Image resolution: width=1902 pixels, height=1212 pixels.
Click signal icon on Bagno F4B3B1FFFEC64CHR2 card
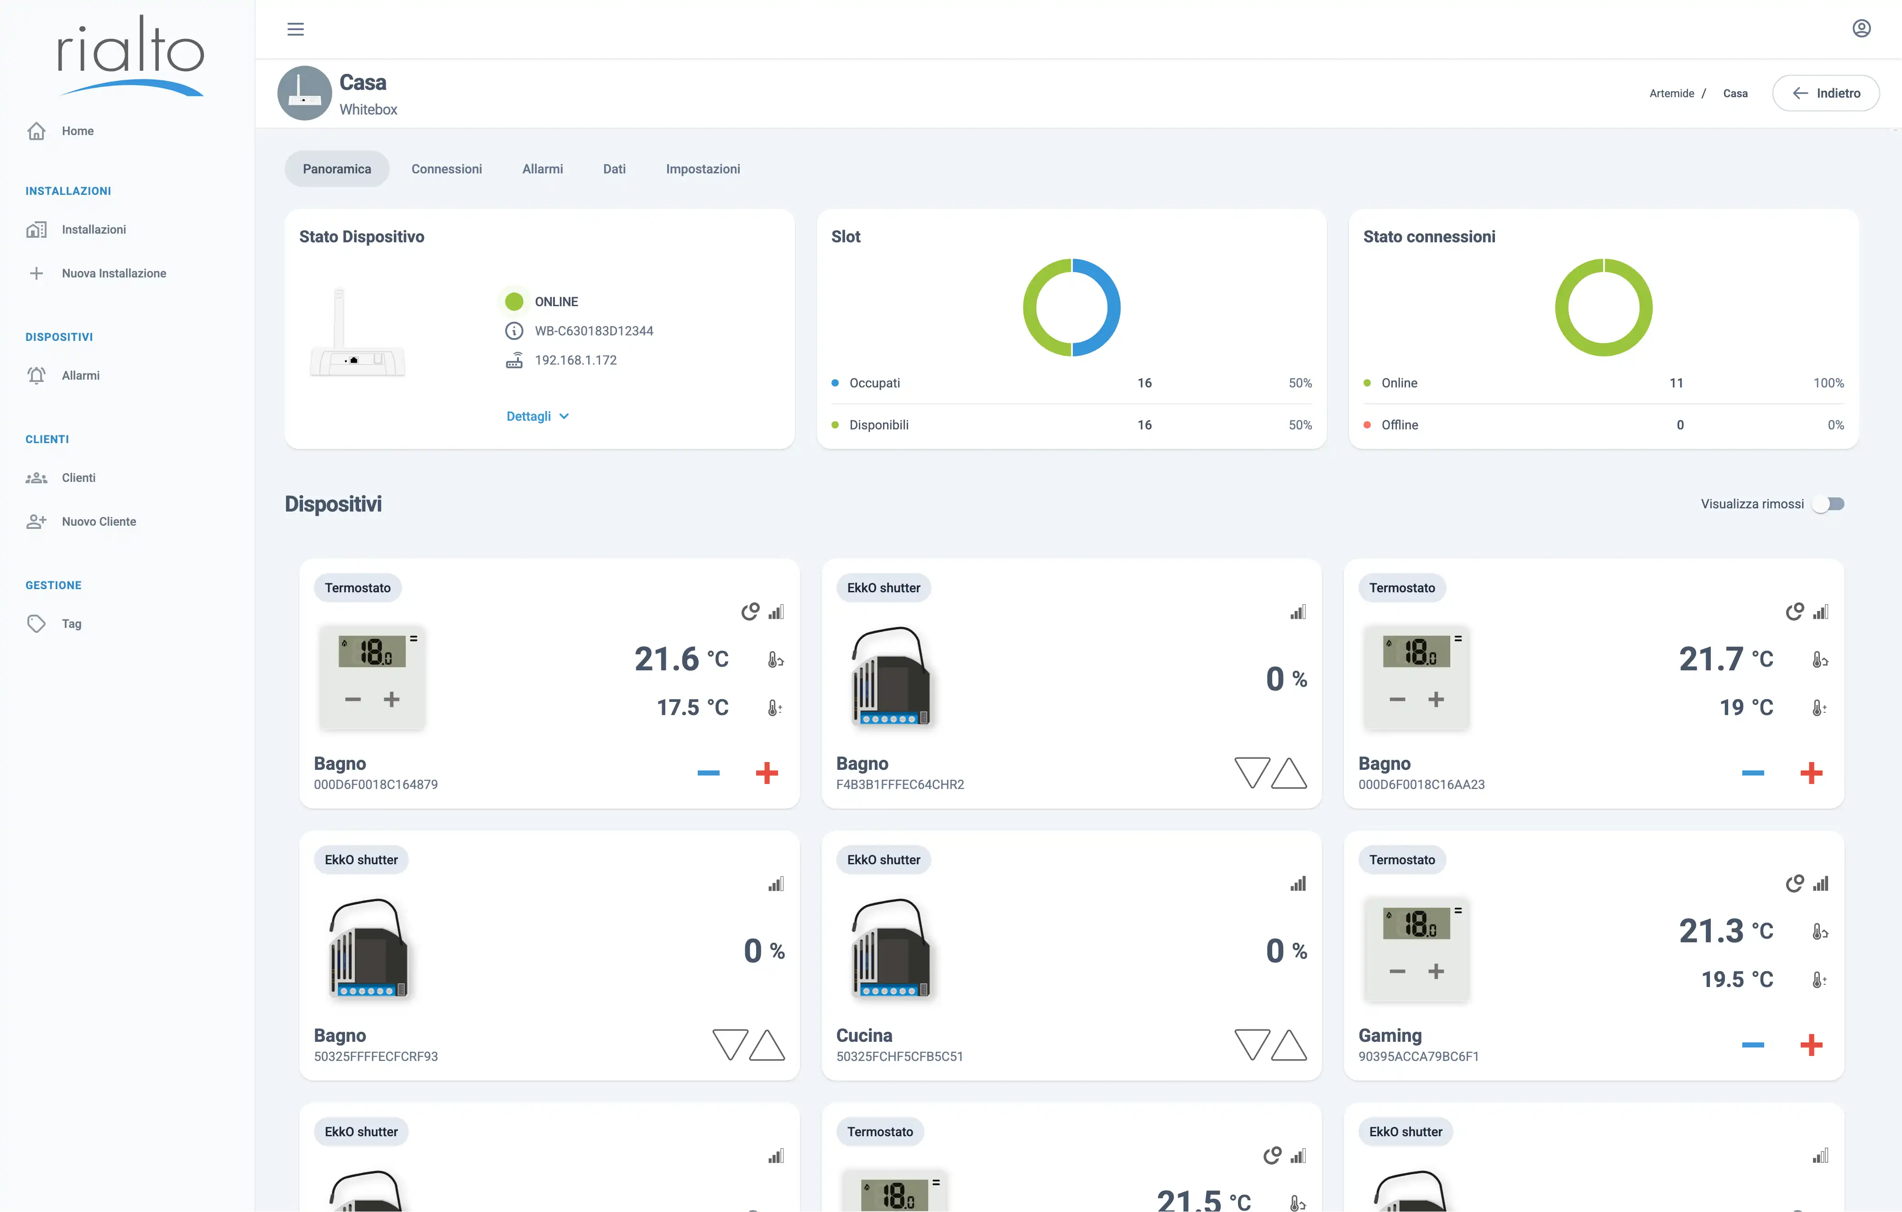pyautogui.click(x=1298, y=611)
